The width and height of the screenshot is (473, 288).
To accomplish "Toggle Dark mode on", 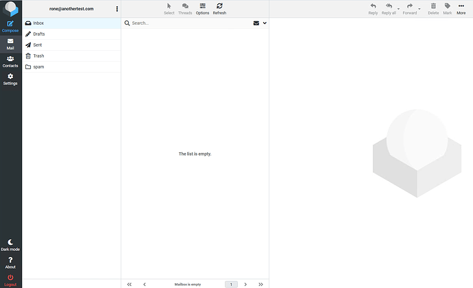I will [10, 245].
